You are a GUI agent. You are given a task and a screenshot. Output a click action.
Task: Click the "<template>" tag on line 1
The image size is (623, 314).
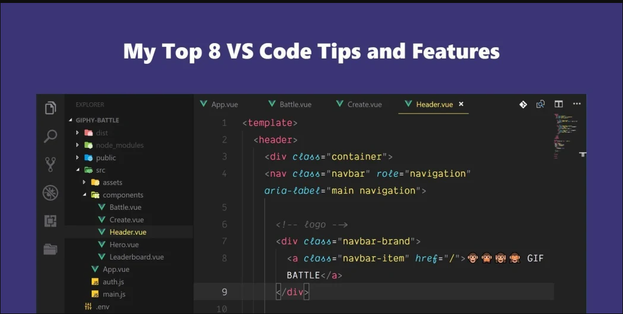coord(270,123)
